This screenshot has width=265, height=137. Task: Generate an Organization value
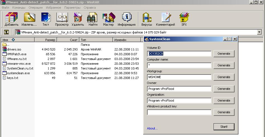224,100
